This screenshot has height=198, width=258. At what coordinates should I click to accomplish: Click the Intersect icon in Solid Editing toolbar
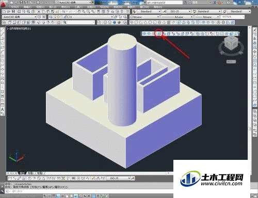pos(153,34)
